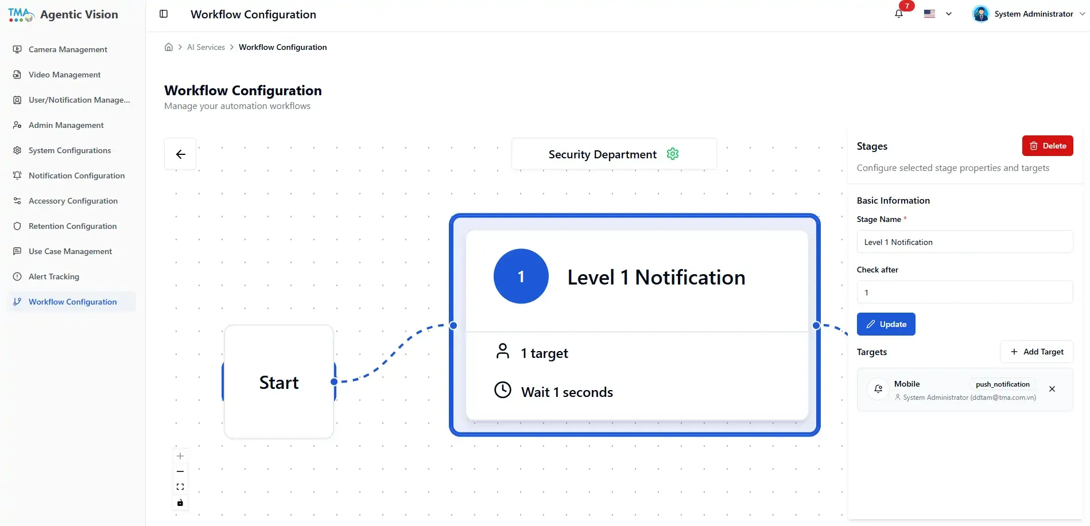Expand the System Administrator user menu
The width and height of the screenshot is (1090, 526).
click(x=1029, y=14)
